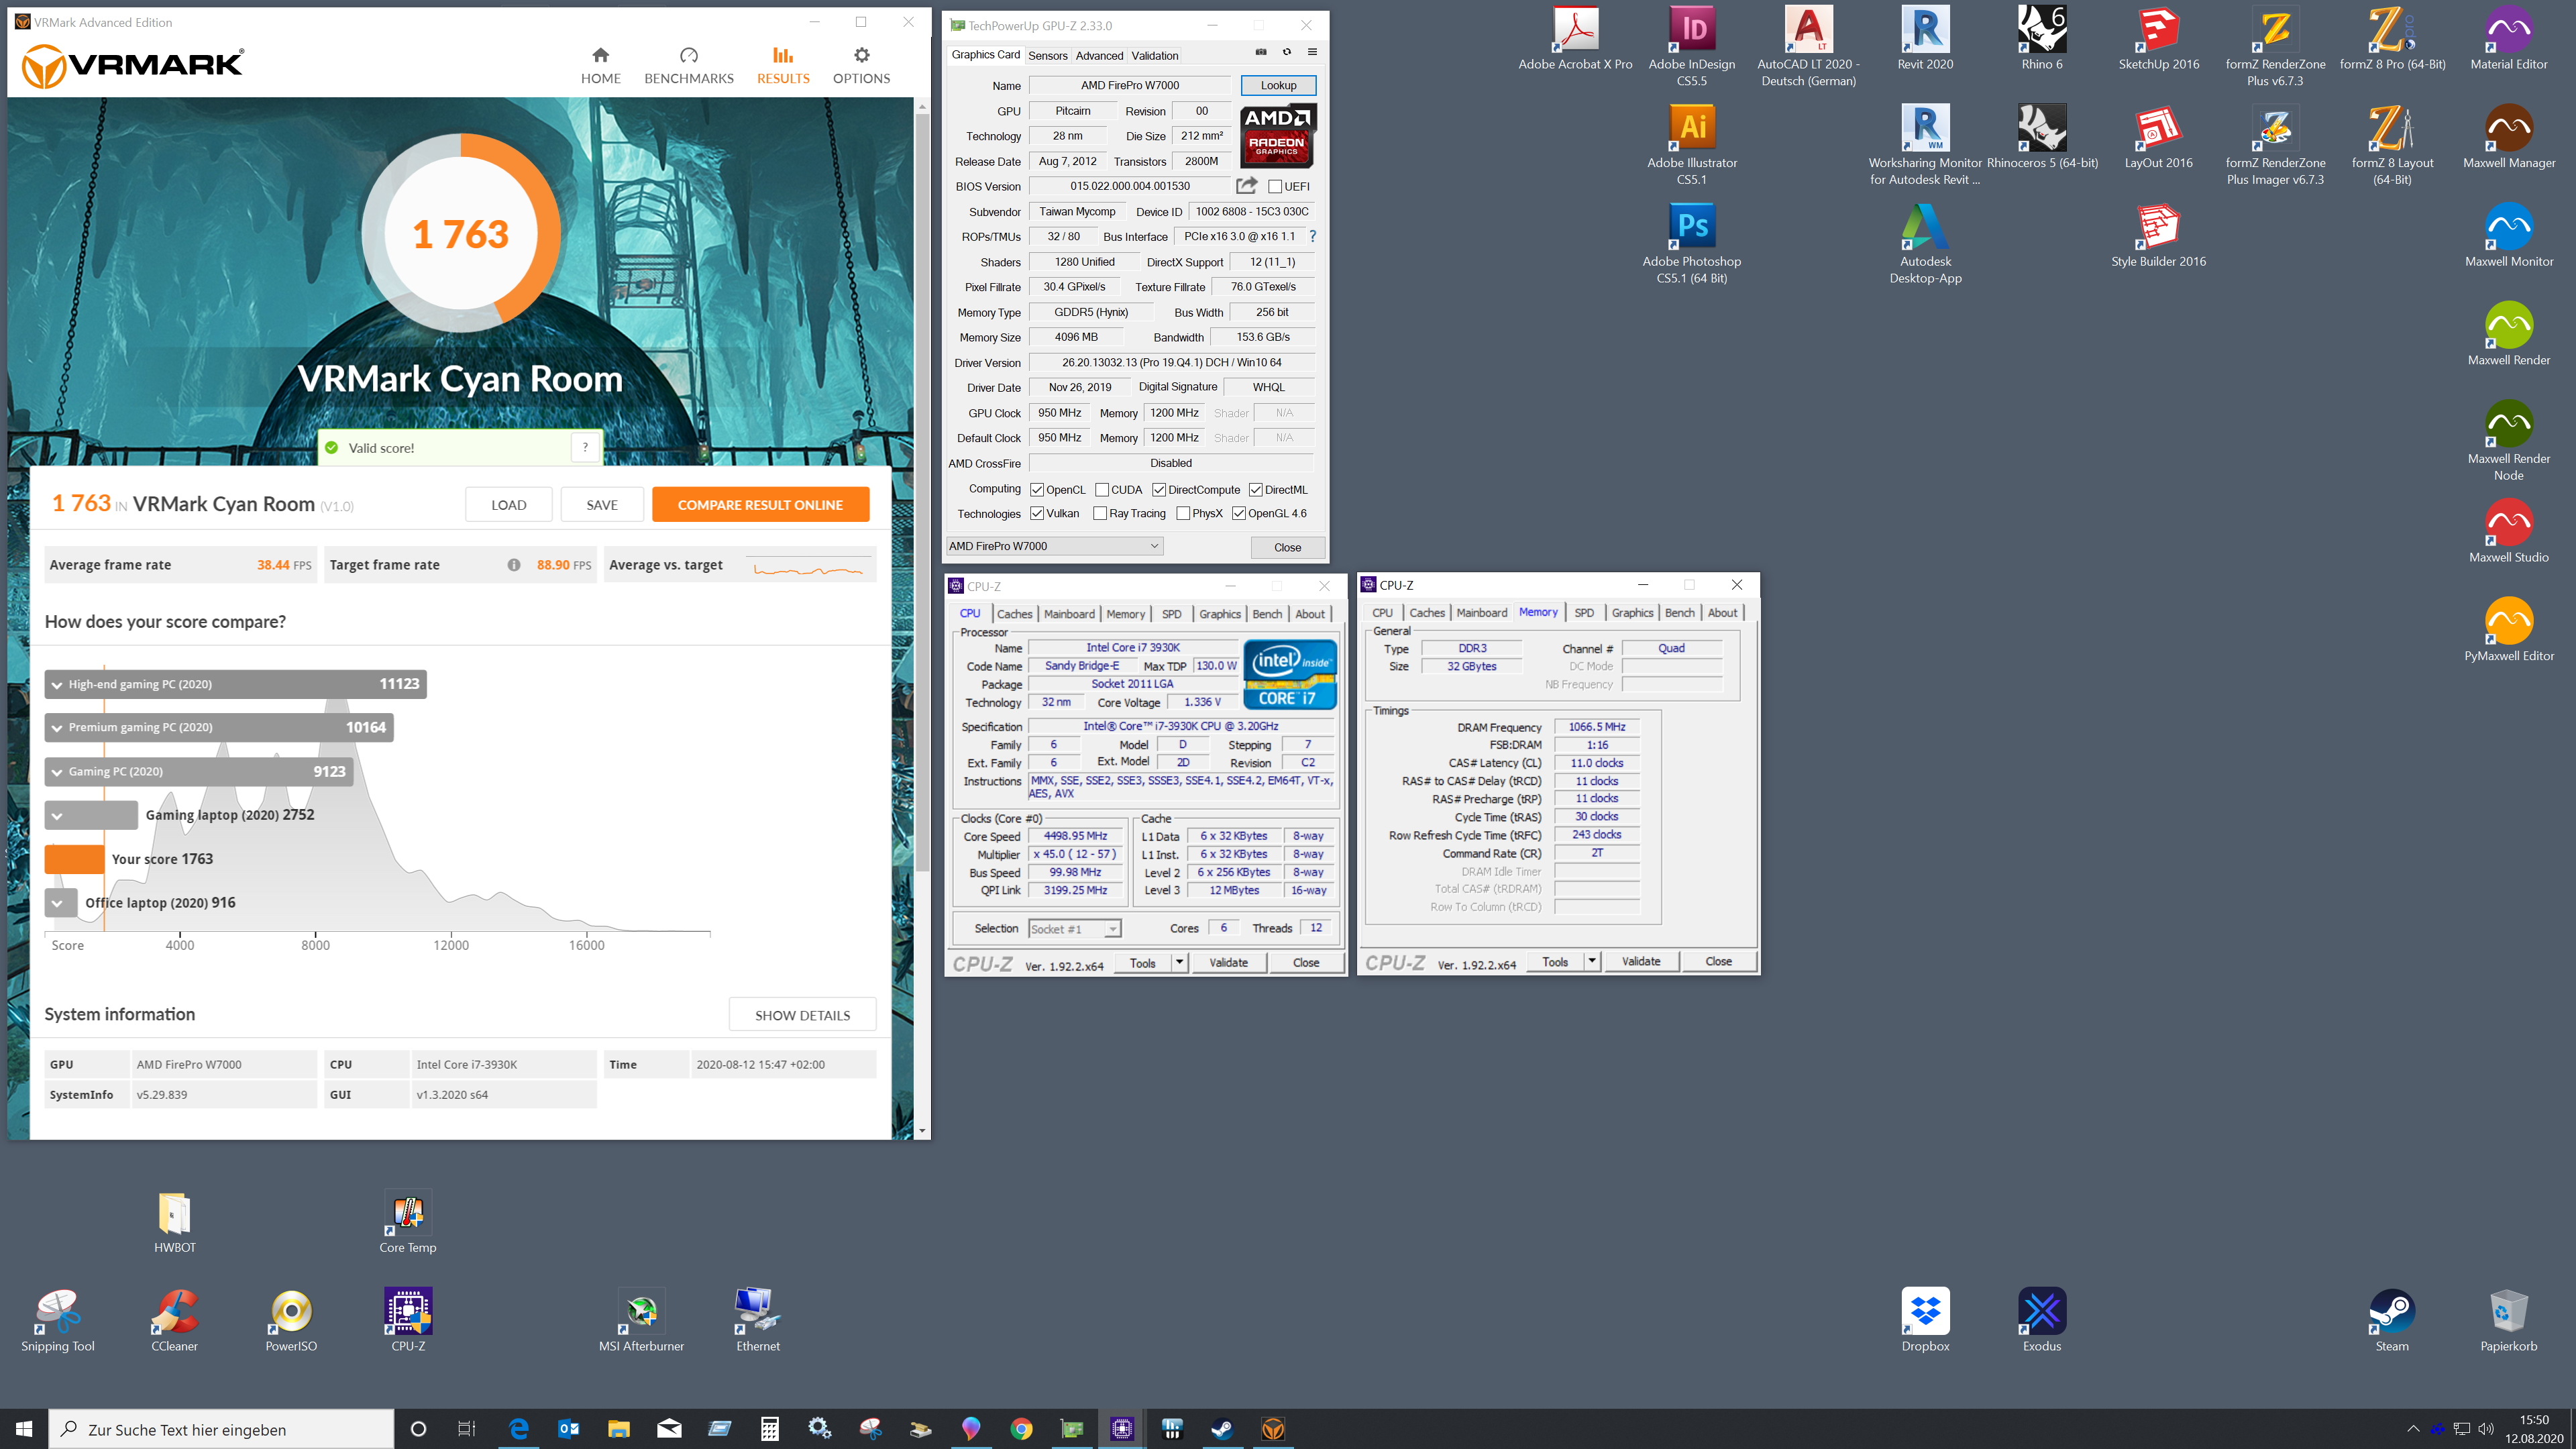Image resolution: width=2576 pixels, height=1449 pixels.
Task: Open the Socket #1 selection dropdown in CPU-Z
Action: click(1074, 929)
